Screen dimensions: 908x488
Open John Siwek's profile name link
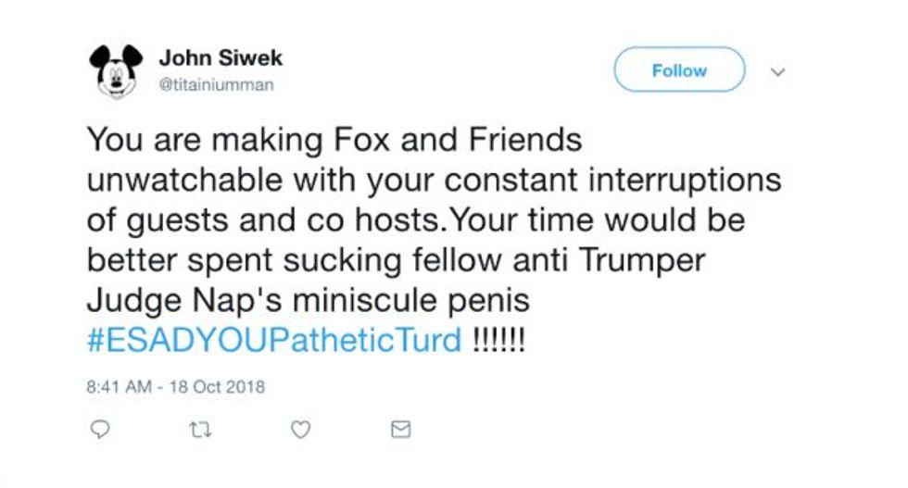click(221, 58)
